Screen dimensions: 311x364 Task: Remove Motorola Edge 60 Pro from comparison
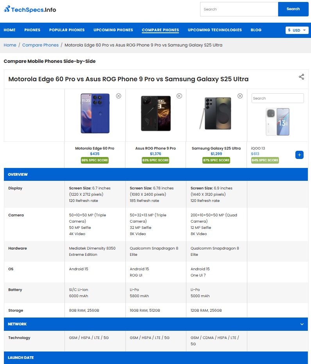click(x=118, y=96)
